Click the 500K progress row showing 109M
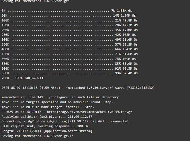This screenshot has height=141, width=190. click(68, 59)
